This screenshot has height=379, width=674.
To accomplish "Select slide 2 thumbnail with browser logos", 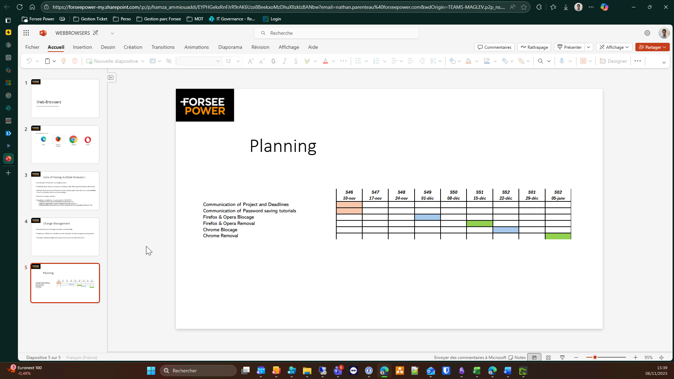I will pyautogui.click(x=65, y=144).
